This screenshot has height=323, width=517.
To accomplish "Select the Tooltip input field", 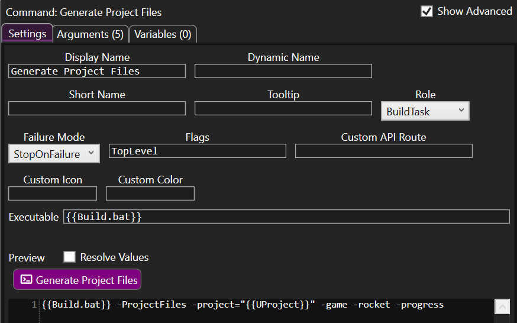I will pyautogui.click(x=283, y=108).
